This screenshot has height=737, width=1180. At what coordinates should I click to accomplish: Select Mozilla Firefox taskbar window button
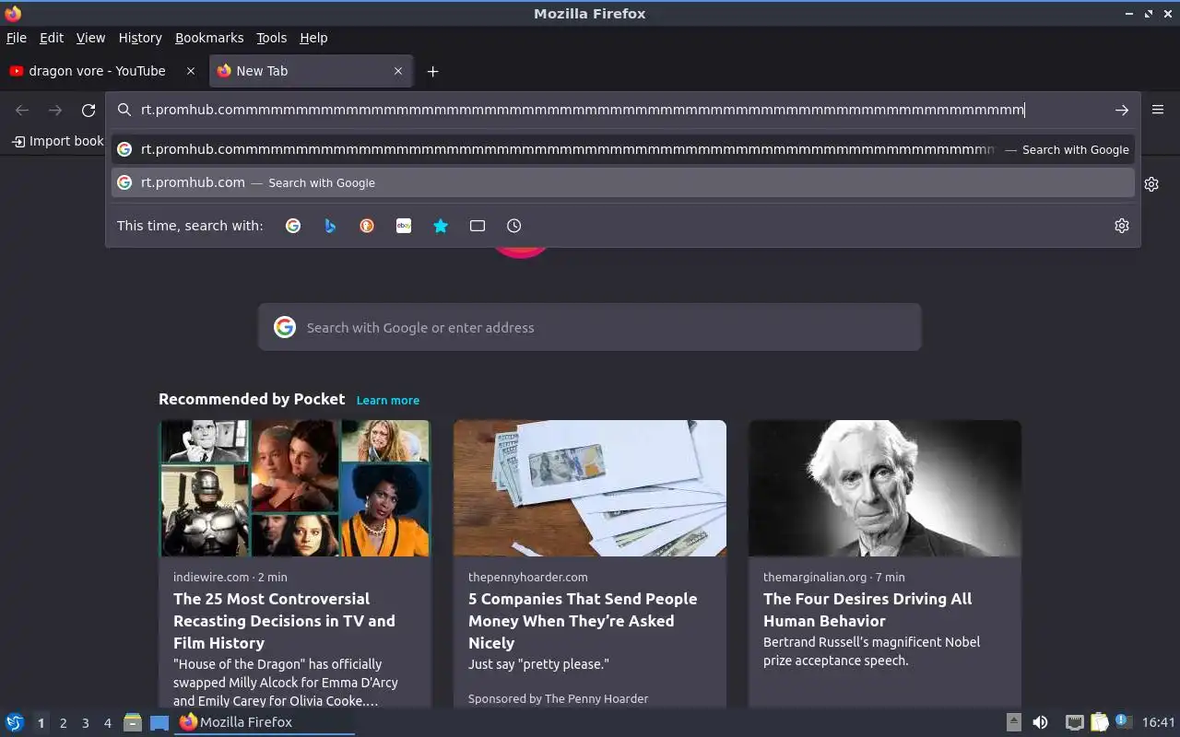[x=265, y=722]
